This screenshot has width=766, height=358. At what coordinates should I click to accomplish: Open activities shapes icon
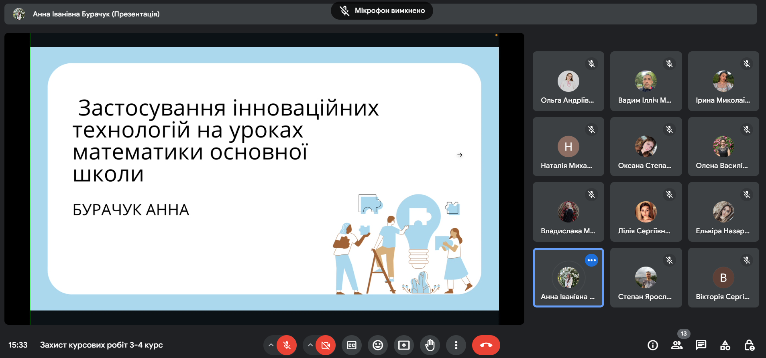point(725,345)
